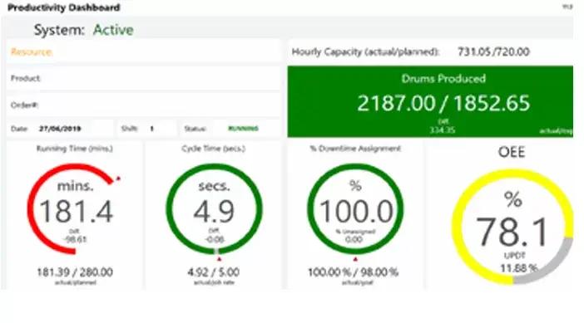Click the 181.4 mins gauge value
Image resolution: width=584 pixels, height=323 pixels.
[x=76, y=211]
